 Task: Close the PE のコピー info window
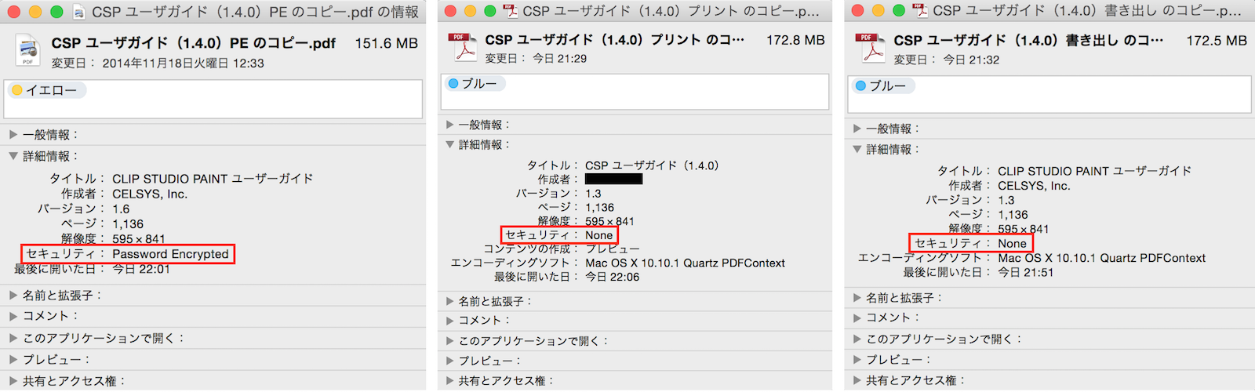click(x=14, y=12)
